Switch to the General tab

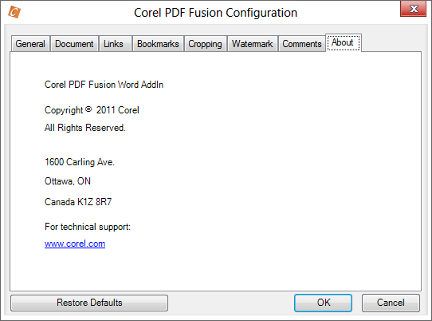tap(30, 44)
